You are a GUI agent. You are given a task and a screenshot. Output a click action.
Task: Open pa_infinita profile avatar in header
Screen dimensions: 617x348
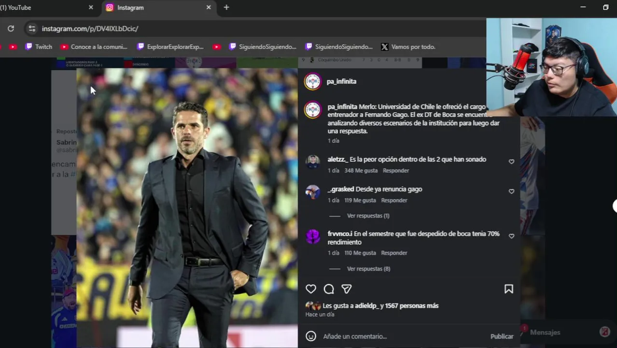pyautogui.click(x=313, y=82)
